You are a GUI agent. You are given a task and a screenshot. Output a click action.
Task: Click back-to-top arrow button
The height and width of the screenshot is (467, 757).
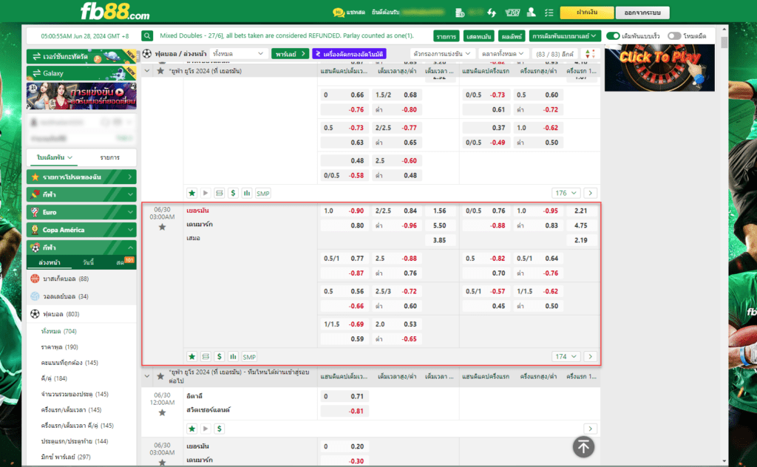(x=583, y=447)
